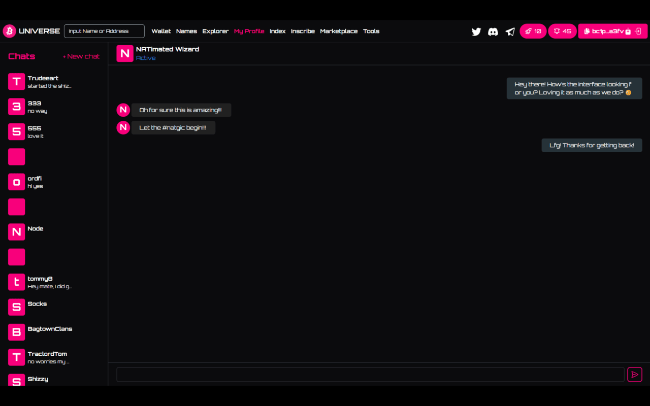Click the 'Lfg! Thanks for getting back!' message
This screenshot has width=650, height=406.
[592, 145]
